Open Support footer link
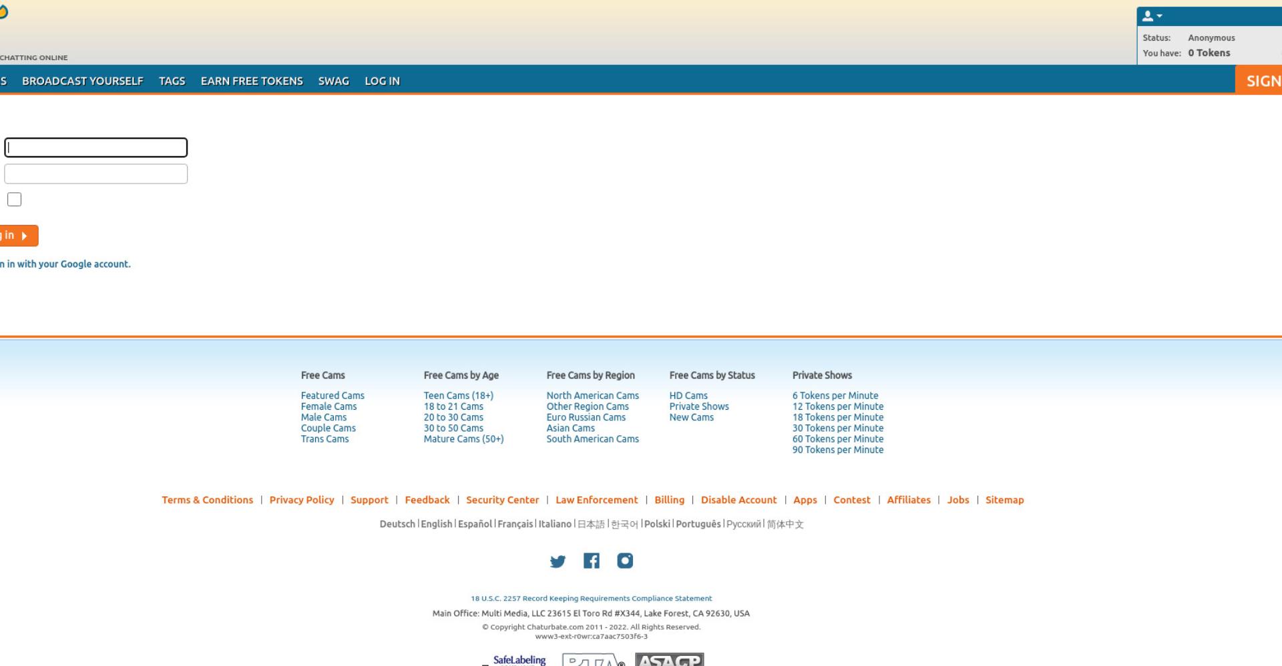Viewport: 1282px width, 666px height. [369, 500]
